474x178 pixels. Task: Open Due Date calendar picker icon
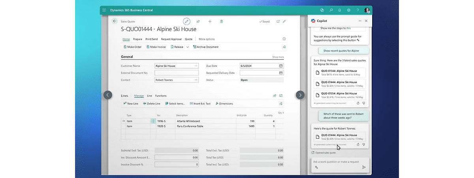click(281, 66)
